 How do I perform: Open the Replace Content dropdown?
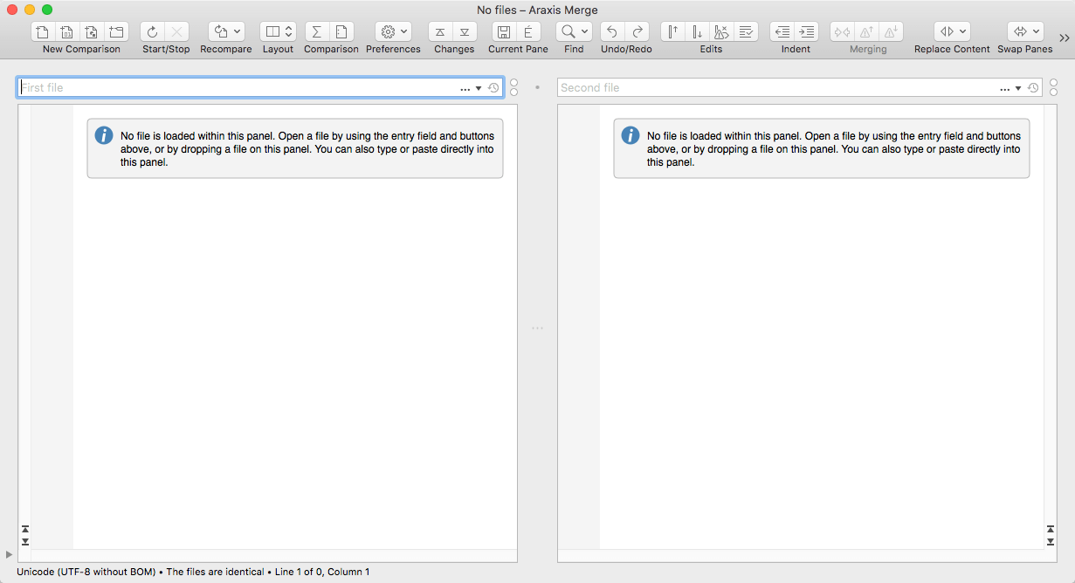[x=952, y=31]
